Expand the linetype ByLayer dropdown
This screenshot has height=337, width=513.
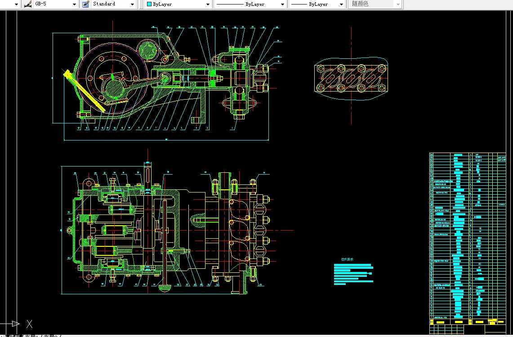(282, 4)
